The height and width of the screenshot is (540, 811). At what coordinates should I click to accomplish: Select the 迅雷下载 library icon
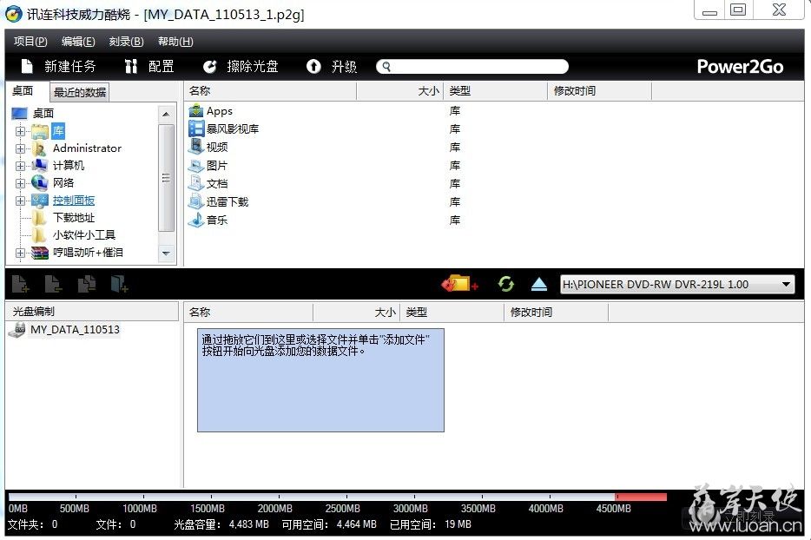pyautogui.click(x=196, y=201)
